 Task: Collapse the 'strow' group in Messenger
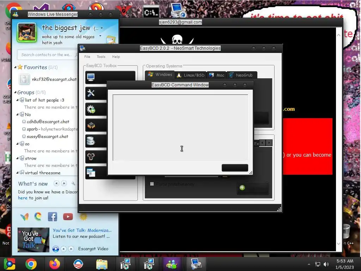pyautogui.click(x=17, y=158)
